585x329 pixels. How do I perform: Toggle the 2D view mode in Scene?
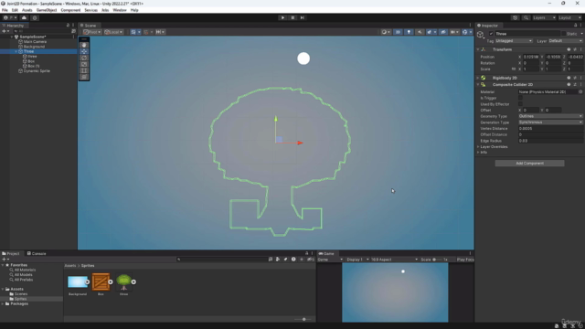pos(398,32)
